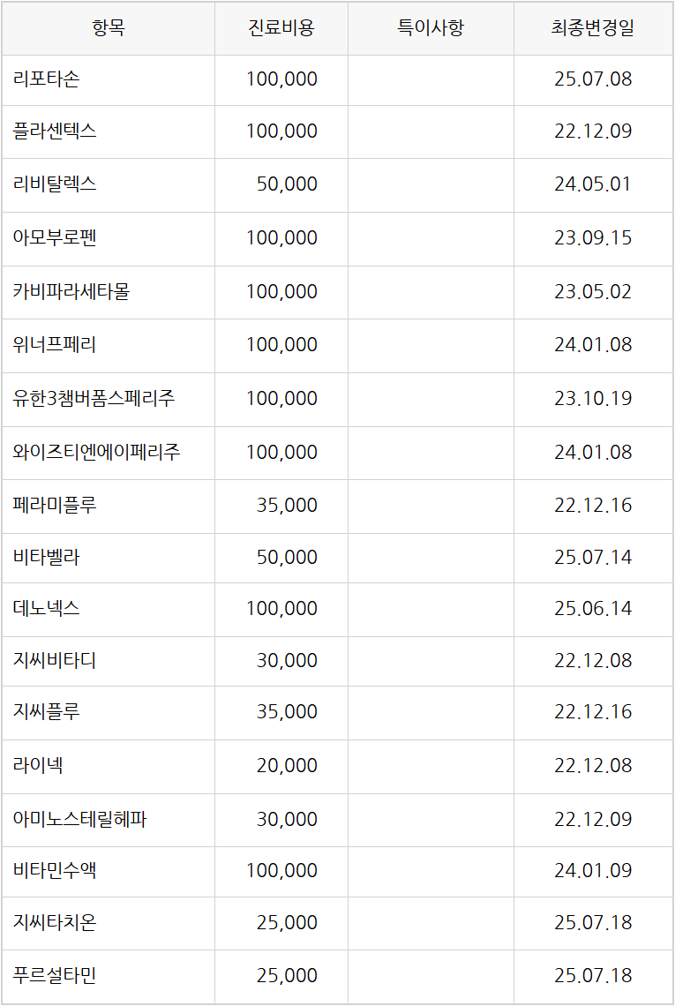Select the 특이사항 column header

pos(431,28)
